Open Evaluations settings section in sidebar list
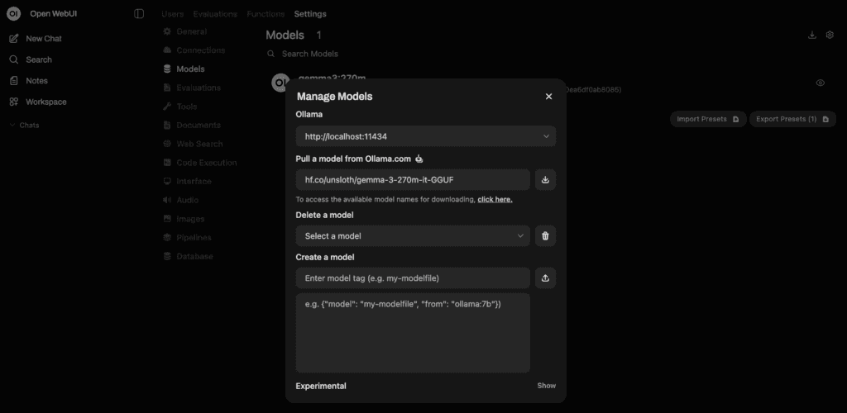 coord(192,88)
